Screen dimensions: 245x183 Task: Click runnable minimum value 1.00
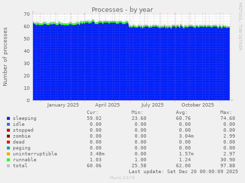140,160
